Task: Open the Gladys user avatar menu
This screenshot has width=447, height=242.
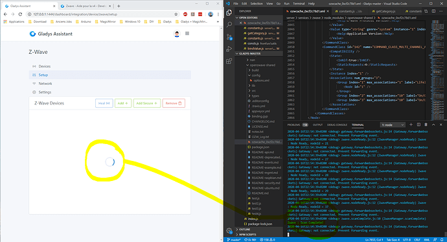Action: (177, 34)
